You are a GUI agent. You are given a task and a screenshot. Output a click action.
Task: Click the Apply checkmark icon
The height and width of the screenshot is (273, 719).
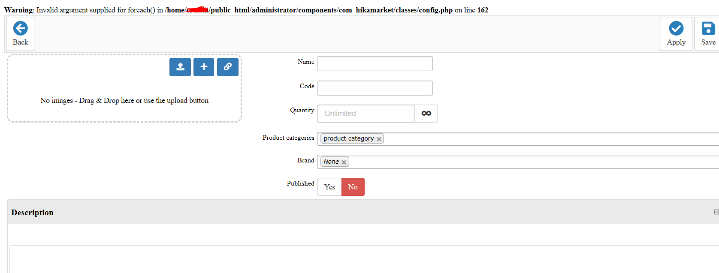[676, 29]
